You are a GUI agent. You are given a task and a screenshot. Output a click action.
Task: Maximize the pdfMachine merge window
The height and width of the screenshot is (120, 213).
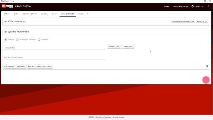click(205, 1)
